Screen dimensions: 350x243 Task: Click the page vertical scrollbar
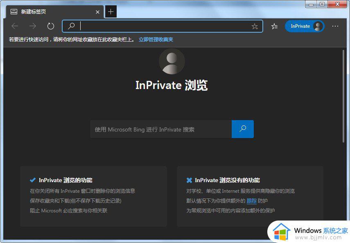(x=343, y=96)
